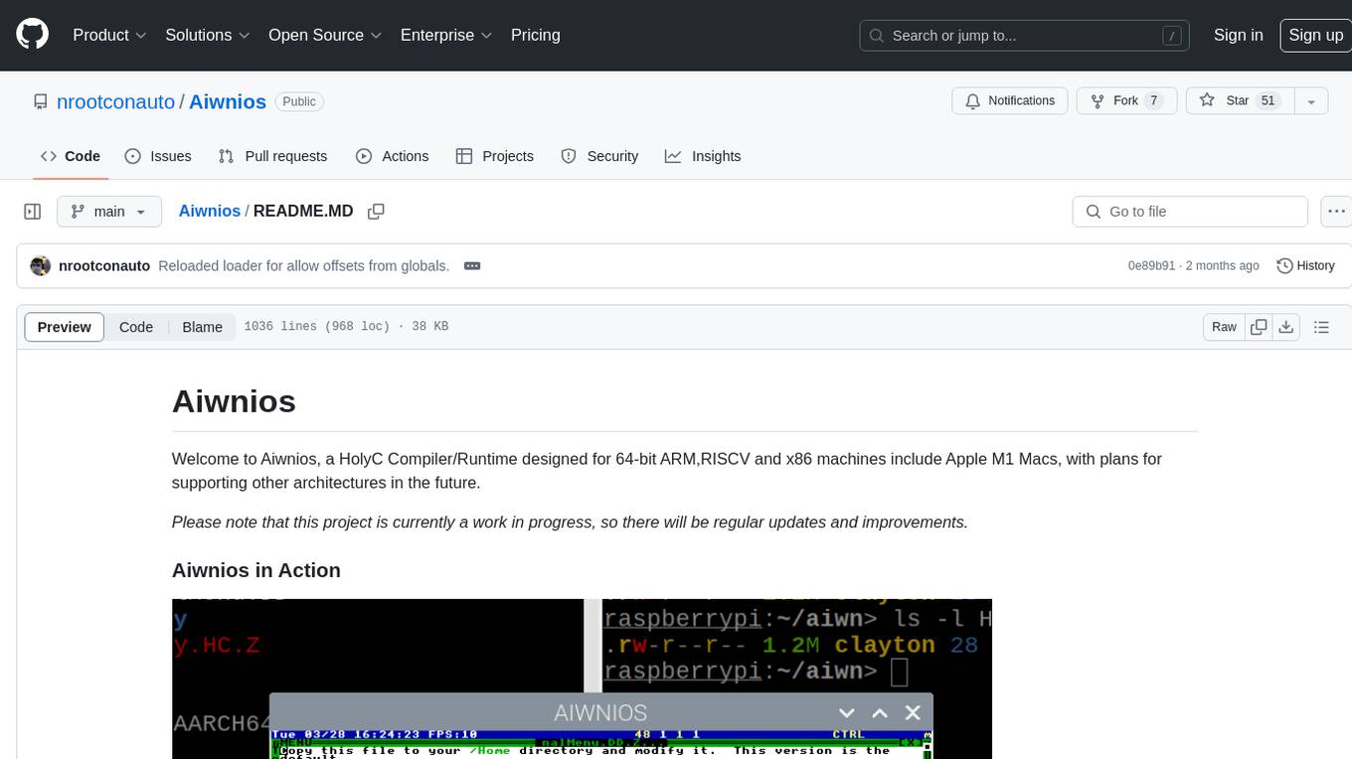
Task: Click the Notifications bell button
Action: 1010,101
